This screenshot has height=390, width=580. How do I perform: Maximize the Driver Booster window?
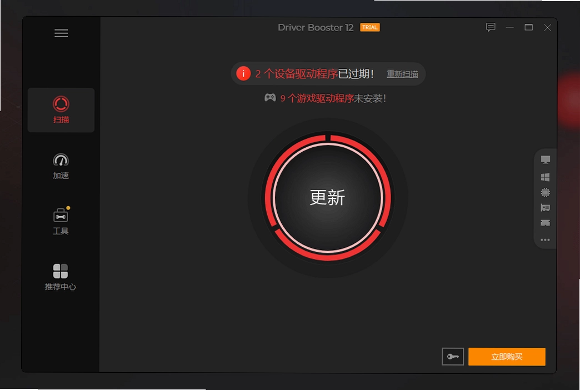528,27
